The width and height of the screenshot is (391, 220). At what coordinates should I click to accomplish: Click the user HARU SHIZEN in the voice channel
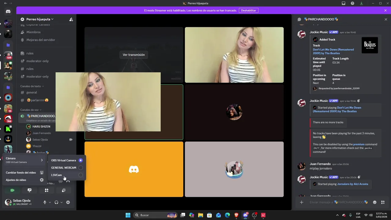click(41, 127)
